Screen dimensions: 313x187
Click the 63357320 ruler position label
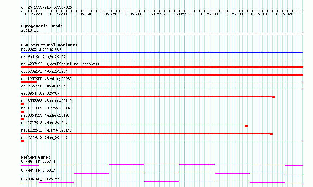click(x=285, y=14)
